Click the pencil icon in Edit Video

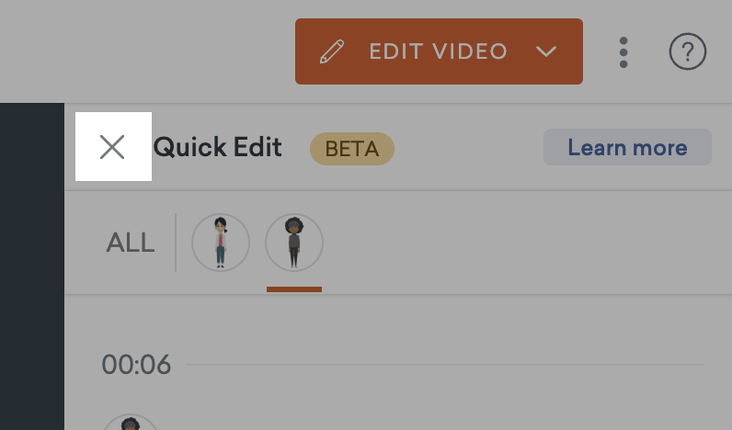click(x=332, y=51)
